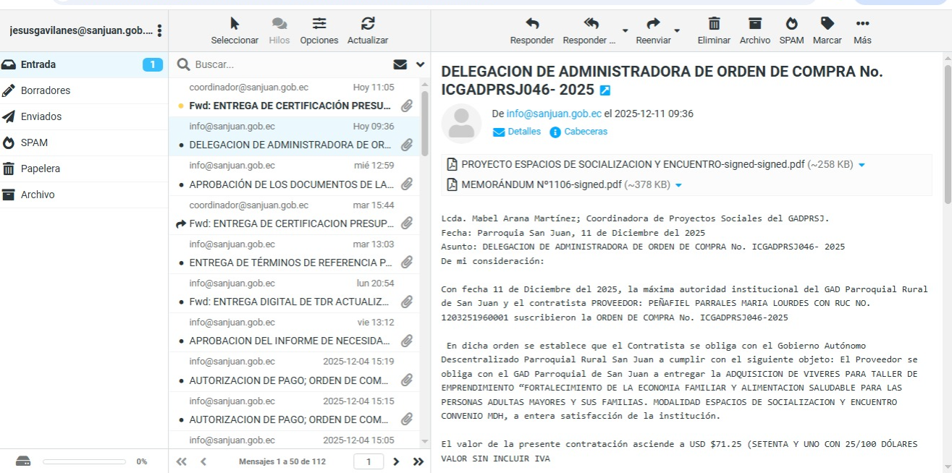952x473 pixels.
Task: Open Opciones list settings icon
Action: 319,25
